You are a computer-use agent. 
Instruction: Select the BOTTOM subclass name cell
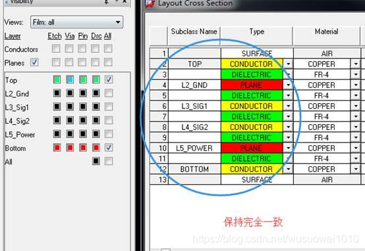point(194,169)
